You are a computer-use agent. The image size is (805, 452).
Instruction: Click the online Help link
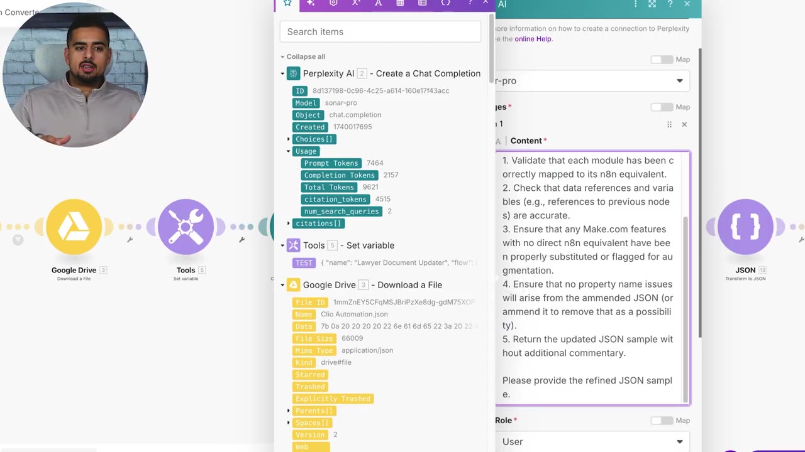coord(533,39)
